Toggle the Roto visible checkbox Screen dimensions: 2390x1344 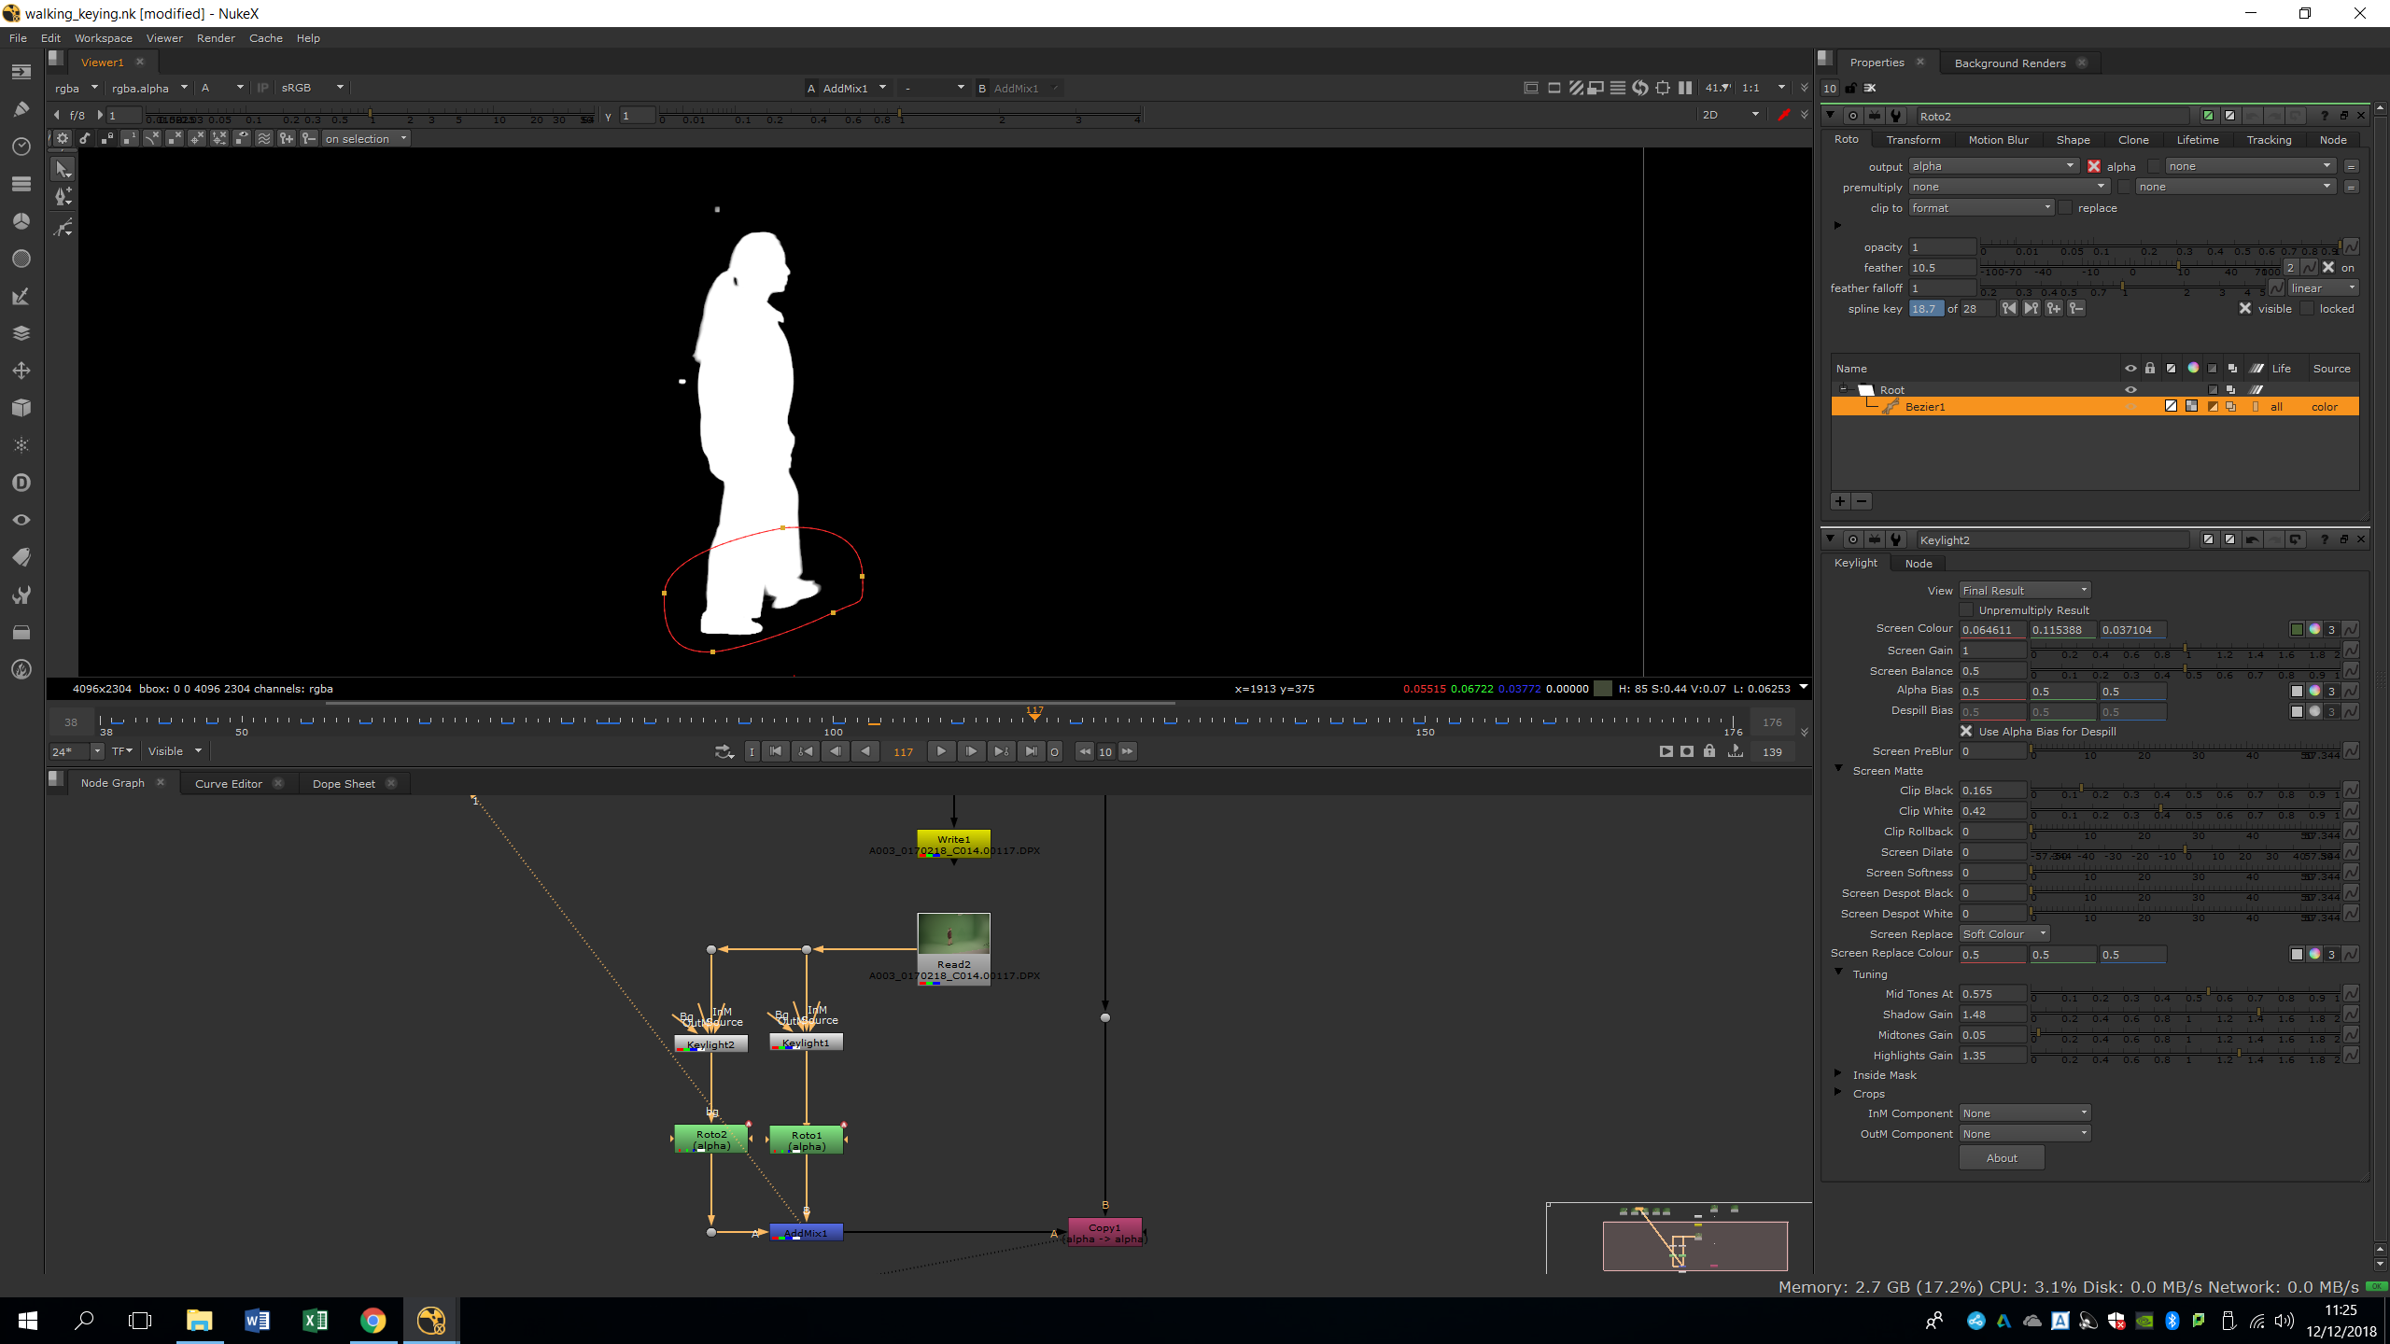tap(2245, 309)
